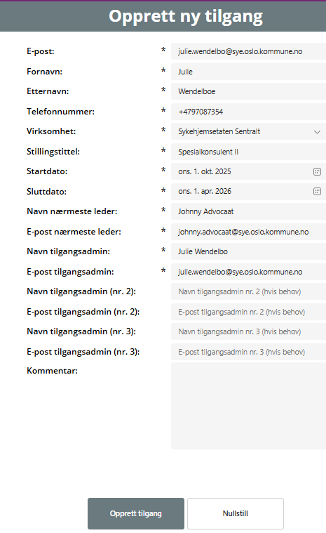Image resolution: width=326 pixels, height=533 pixels.
Task: Expand the Virksomhet dropdown chevron
Action: [x=317, y=132]
